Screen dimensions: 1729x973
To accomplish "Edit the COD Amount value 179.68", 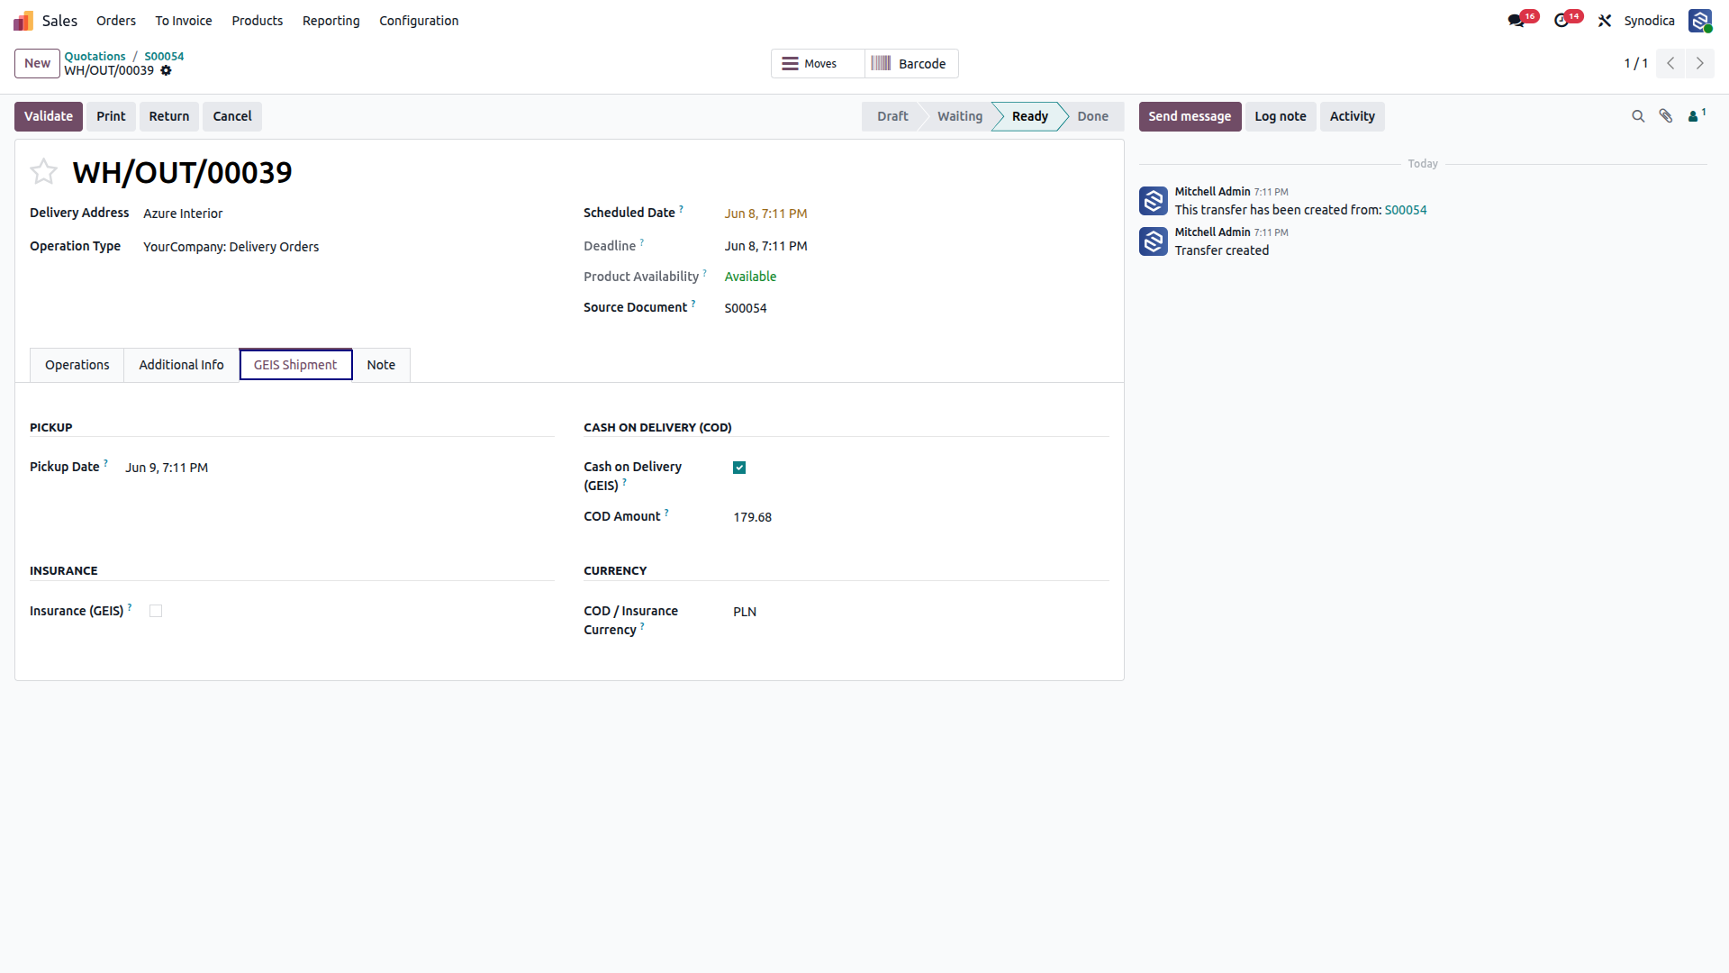I will pos(921,517).
